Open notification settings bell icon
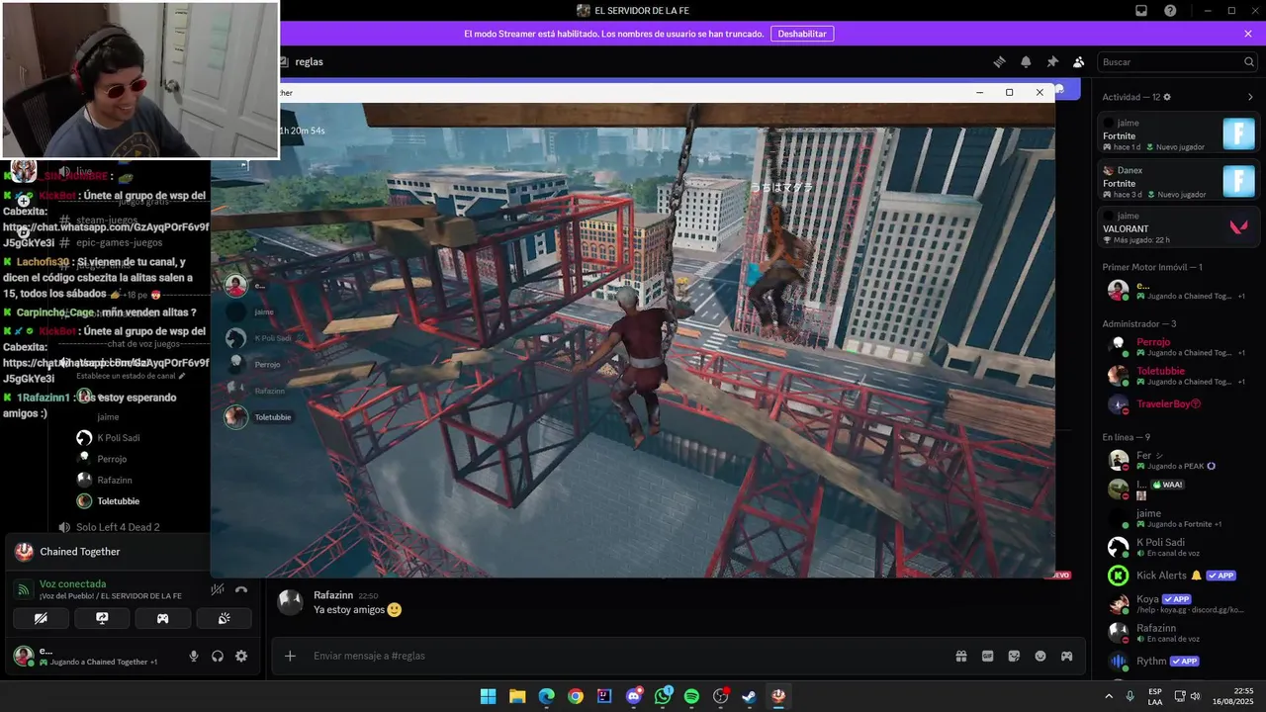 click(x=1026, y=61)
